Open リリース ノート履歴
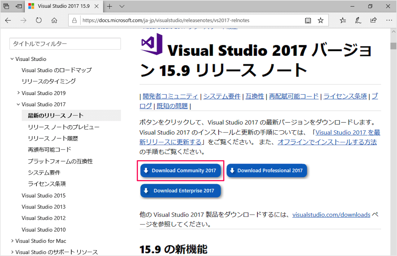 coord(53,138)
